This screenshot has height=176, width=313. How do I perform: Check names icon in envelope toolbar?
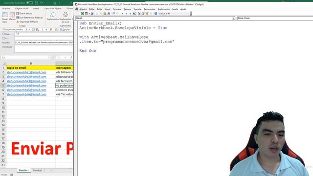click(37, 29)
